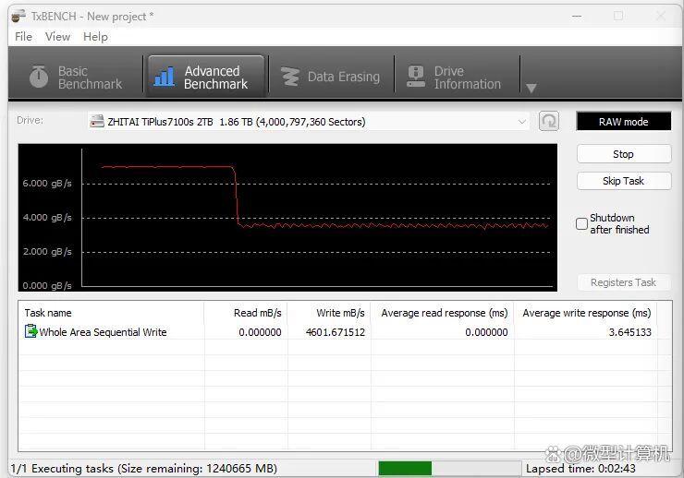Viewport: 684px width, 478px height.
Task: Open the Drive Information tab
Action: 456,78
